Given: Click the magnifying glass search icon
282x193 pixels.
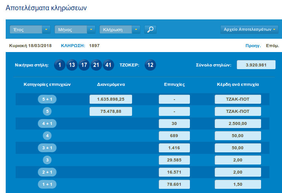Looking at the screenshot, I should pos(150,30).
